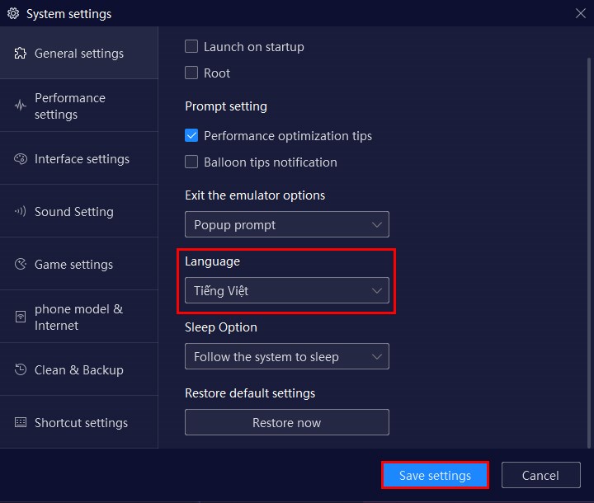Open the Exit emulator options dropdown
The image size is (594, 503).
coord(286,225)
